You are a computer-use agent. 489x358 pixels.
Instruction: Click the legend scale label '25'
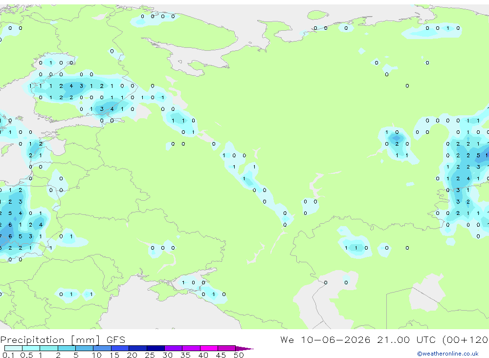tap(150, 355)
